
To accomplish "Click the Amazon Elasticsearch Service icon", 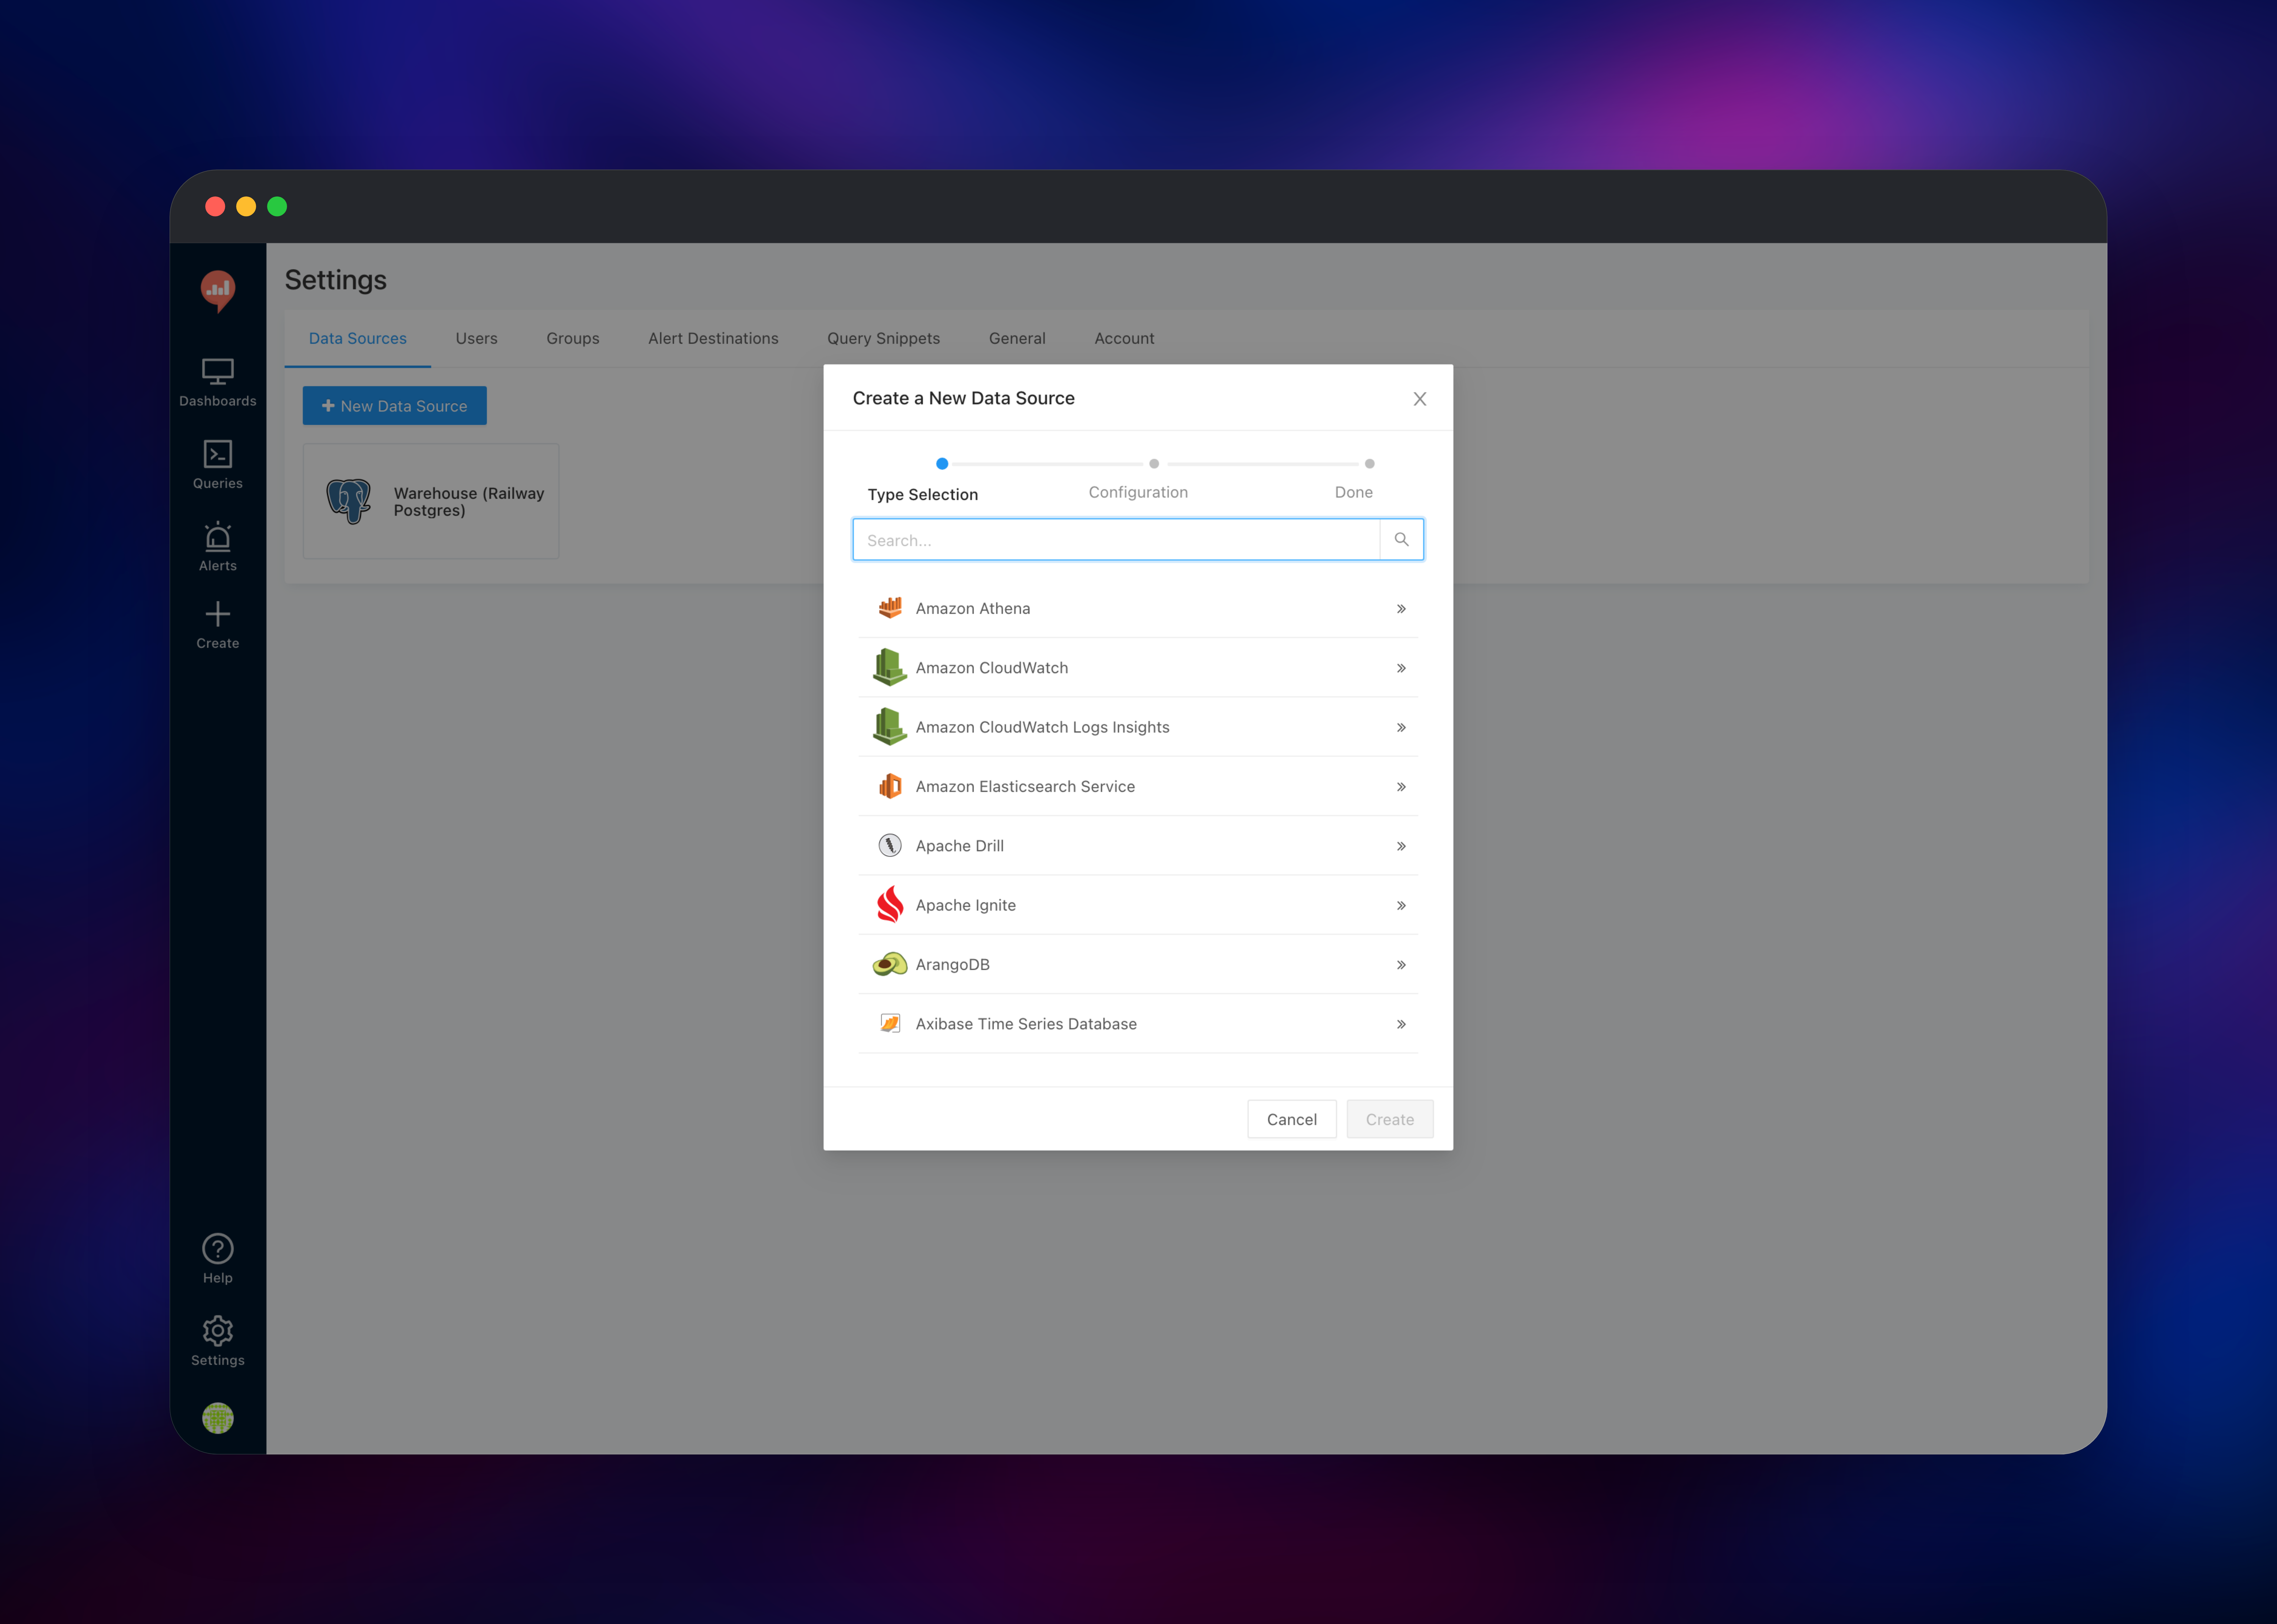I will tap(890, 786).
